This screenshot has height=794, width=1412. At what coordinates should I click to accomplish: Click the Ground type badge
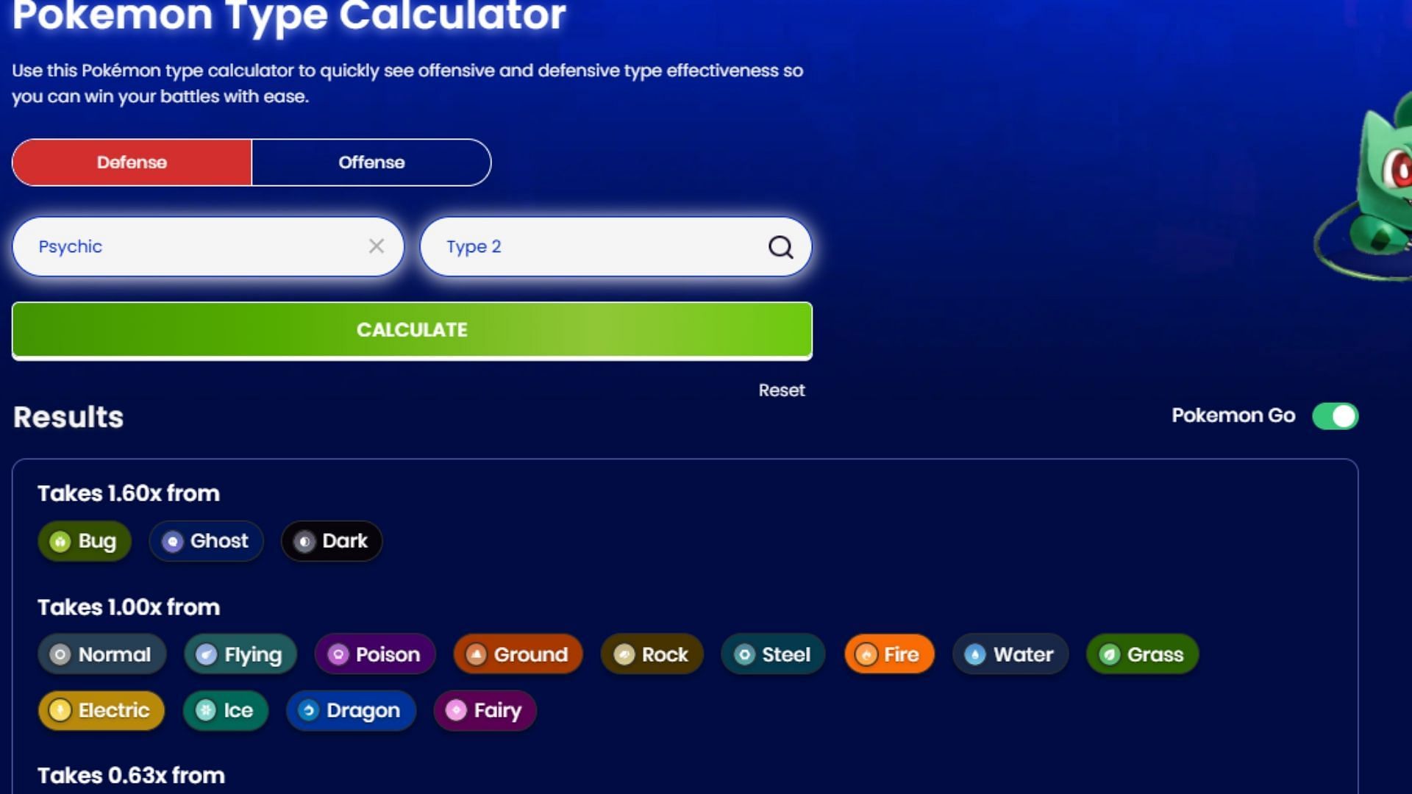pos(518,654)
